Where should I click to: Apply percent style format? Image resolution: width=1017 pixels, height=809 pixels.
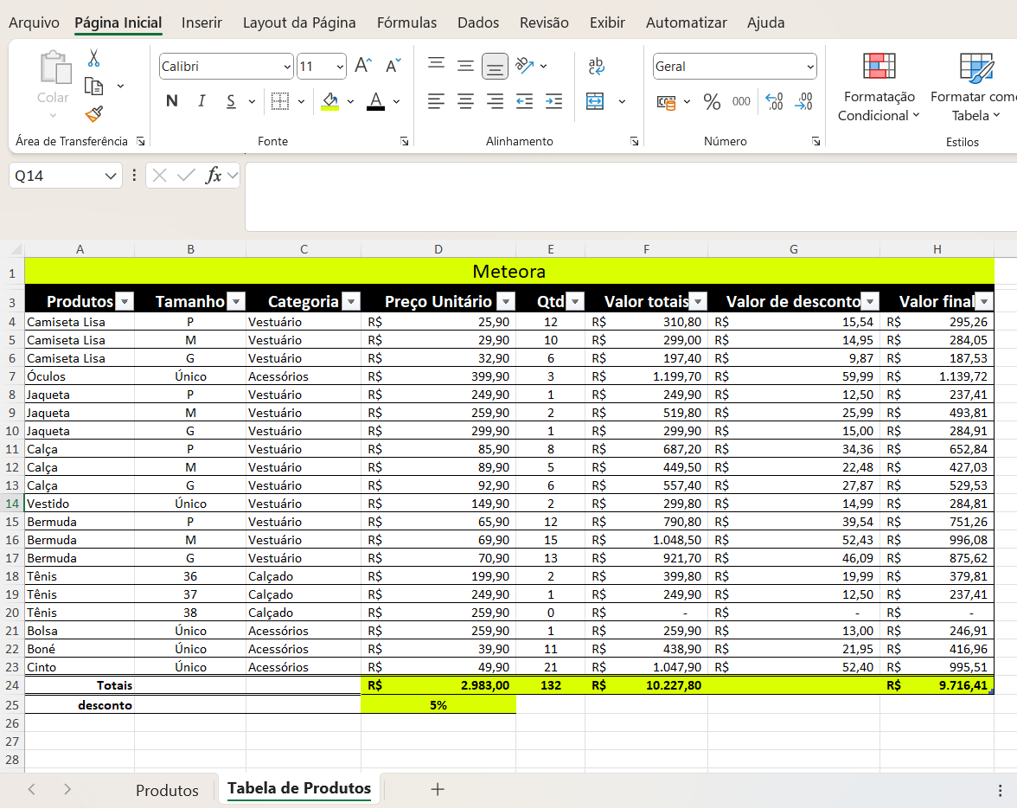click(x=712, y=102)
